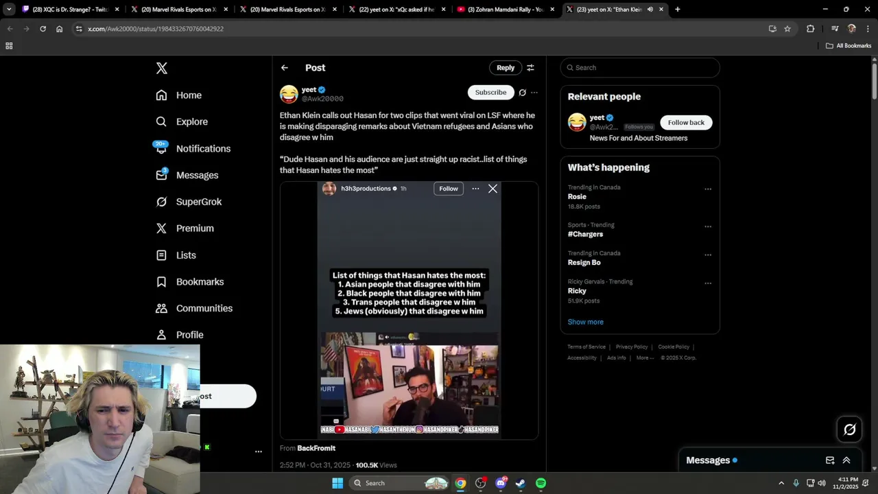The height and width of the screenshot is (494, 878).
Task: Open the Ads info footer link
Action: coord(617,358)
